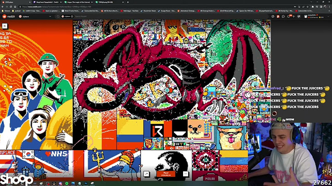Viewport: 332px width, 186px height.
Task: Open the three-dots canvas options
Action: coord(185,174)
